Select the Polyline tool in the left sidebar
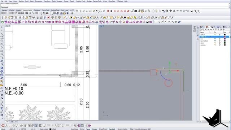This screenshot has width=231, height=130. pyautogui.click(x=2, y=34)
